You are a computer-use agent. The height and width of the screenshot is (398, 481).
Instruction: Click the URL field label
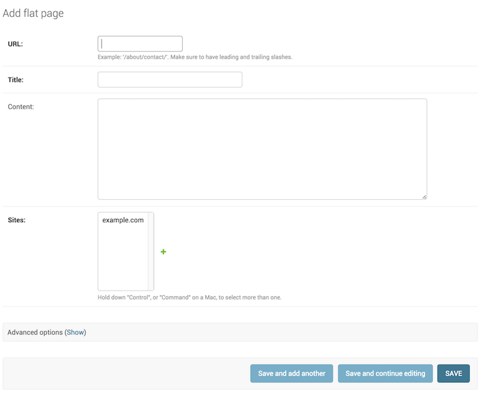[16, 44]
